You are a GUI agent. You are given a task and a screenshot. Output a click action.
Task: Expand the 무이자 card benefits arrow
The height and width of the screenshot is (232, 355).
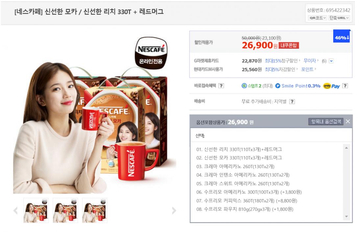point(331,61)
